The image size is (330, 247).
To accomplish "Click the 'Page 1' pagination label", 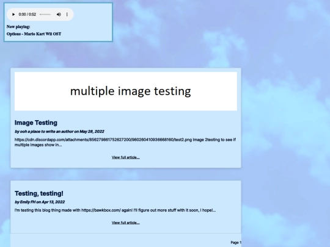I will 236,243.
